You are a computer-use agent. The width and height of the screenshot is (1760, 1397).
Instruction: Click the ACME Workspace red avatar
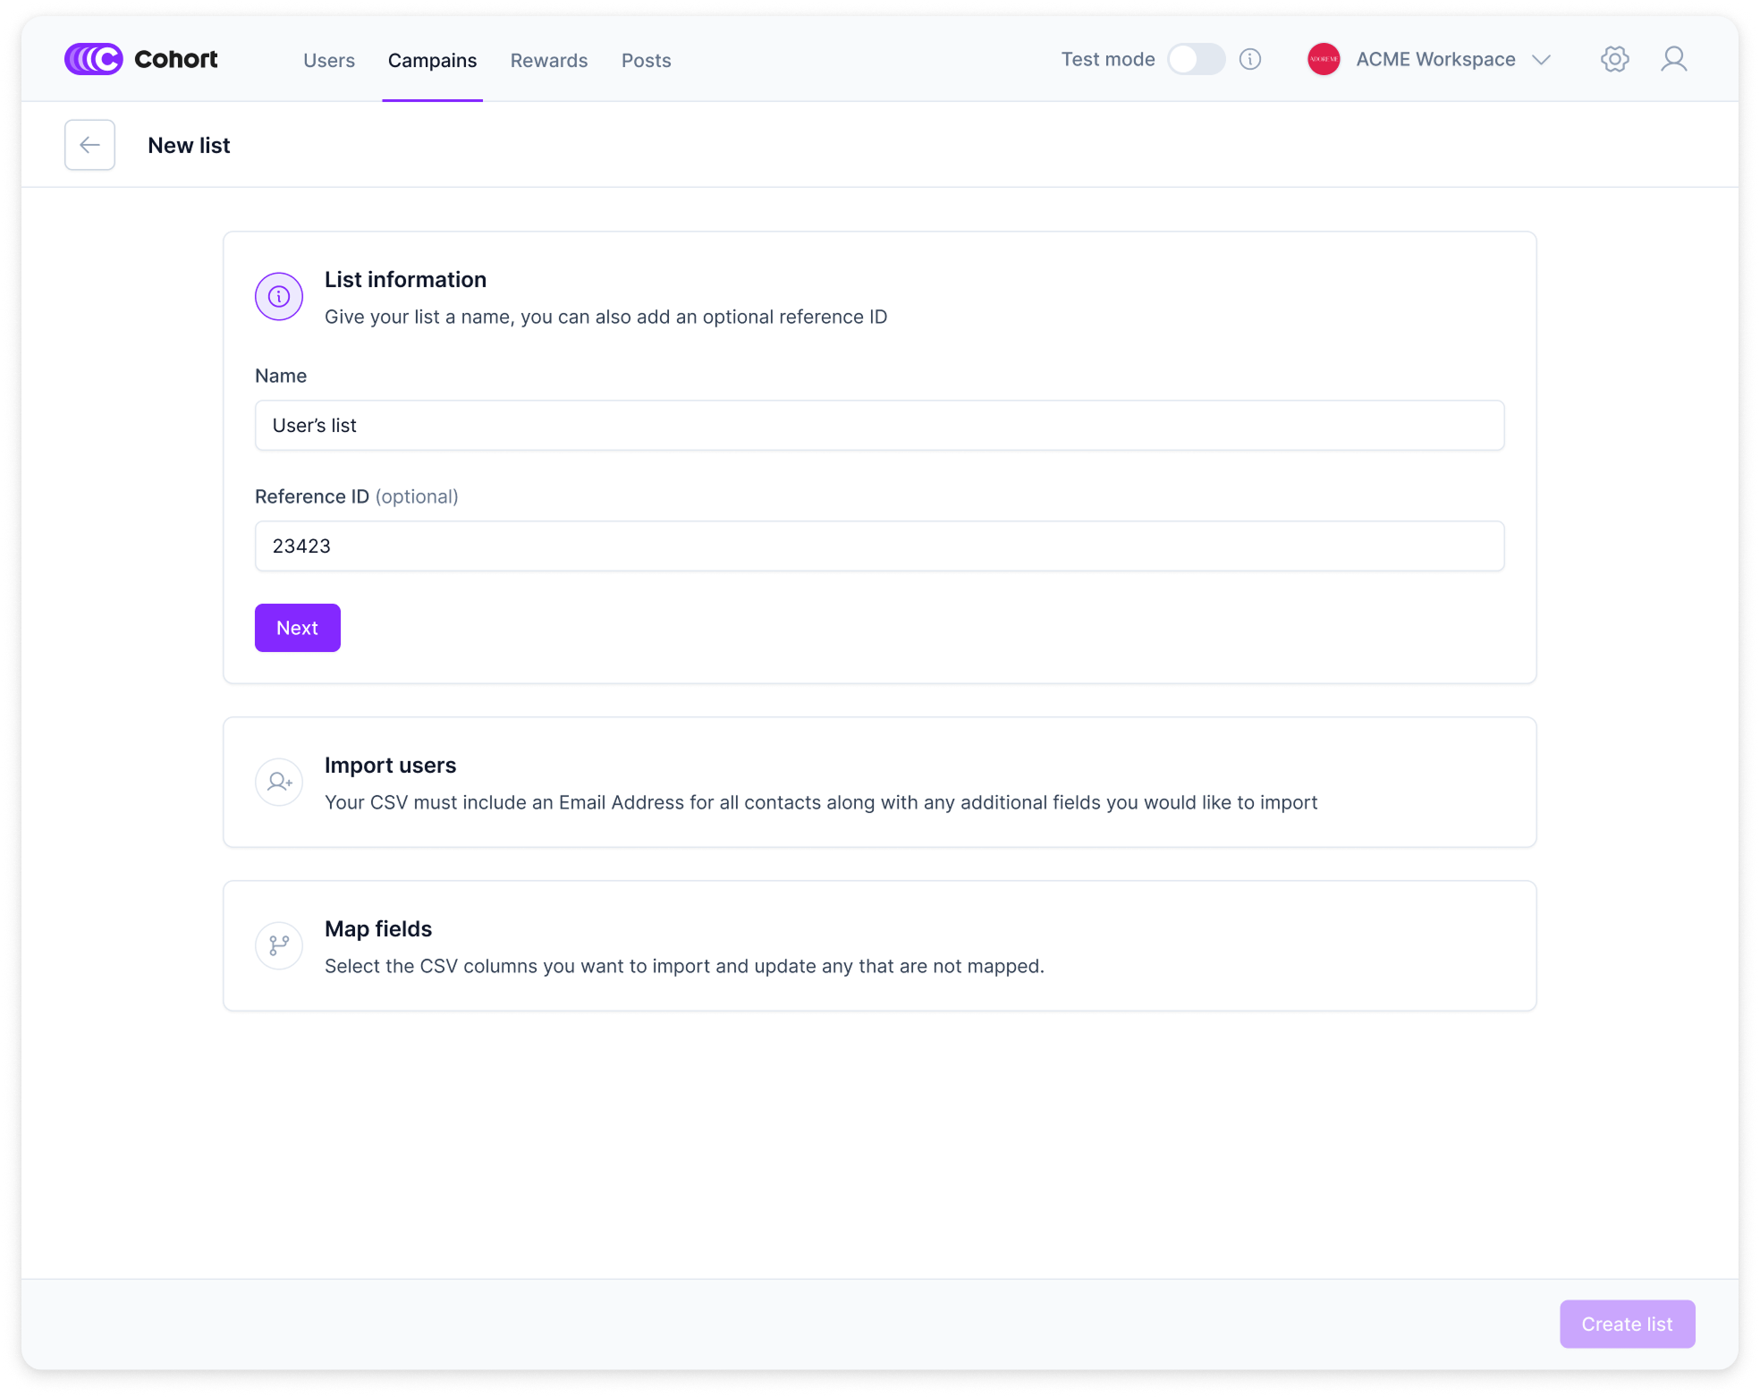pyautogui.click(x=1324, y=59)
